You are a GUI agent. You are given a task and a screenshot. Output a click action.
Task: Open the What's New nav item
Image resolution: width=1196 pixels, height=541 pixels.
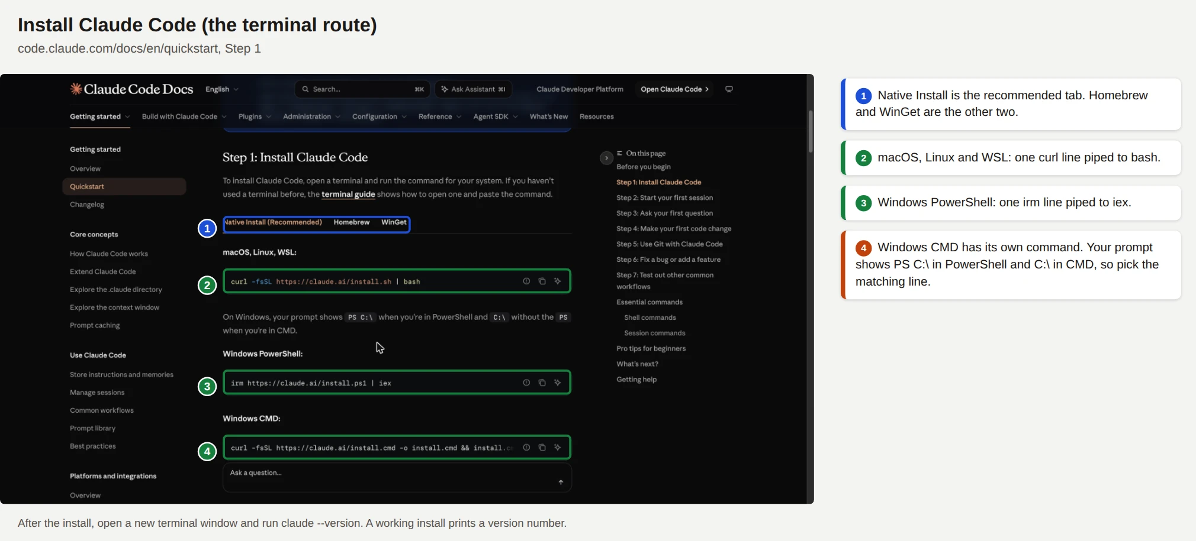point(549,116)
